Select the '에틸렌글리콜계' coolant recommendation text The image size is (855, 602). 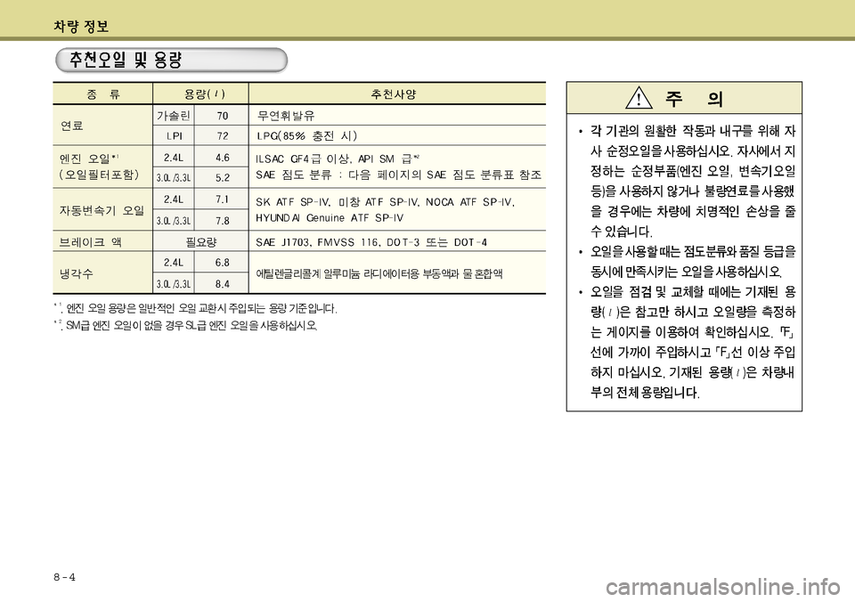coord(379,273)
